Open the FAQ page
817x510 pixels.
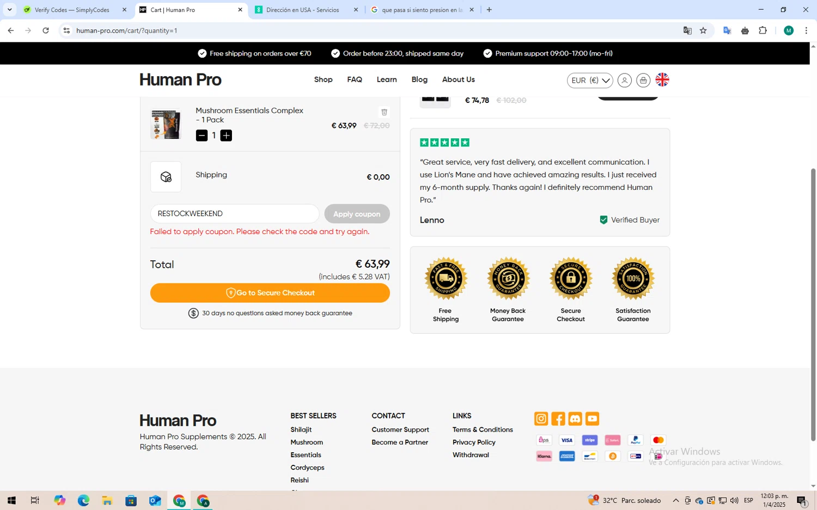coord(355,79)
